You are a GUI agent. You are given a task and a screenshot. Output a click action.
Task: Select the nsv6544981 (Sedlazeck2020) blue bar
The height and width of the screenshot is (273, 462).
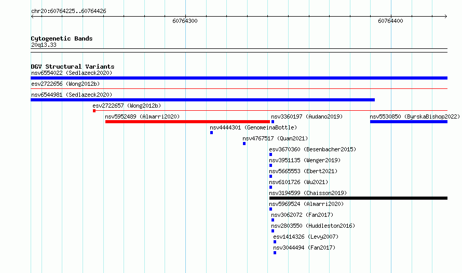[203, 100]
